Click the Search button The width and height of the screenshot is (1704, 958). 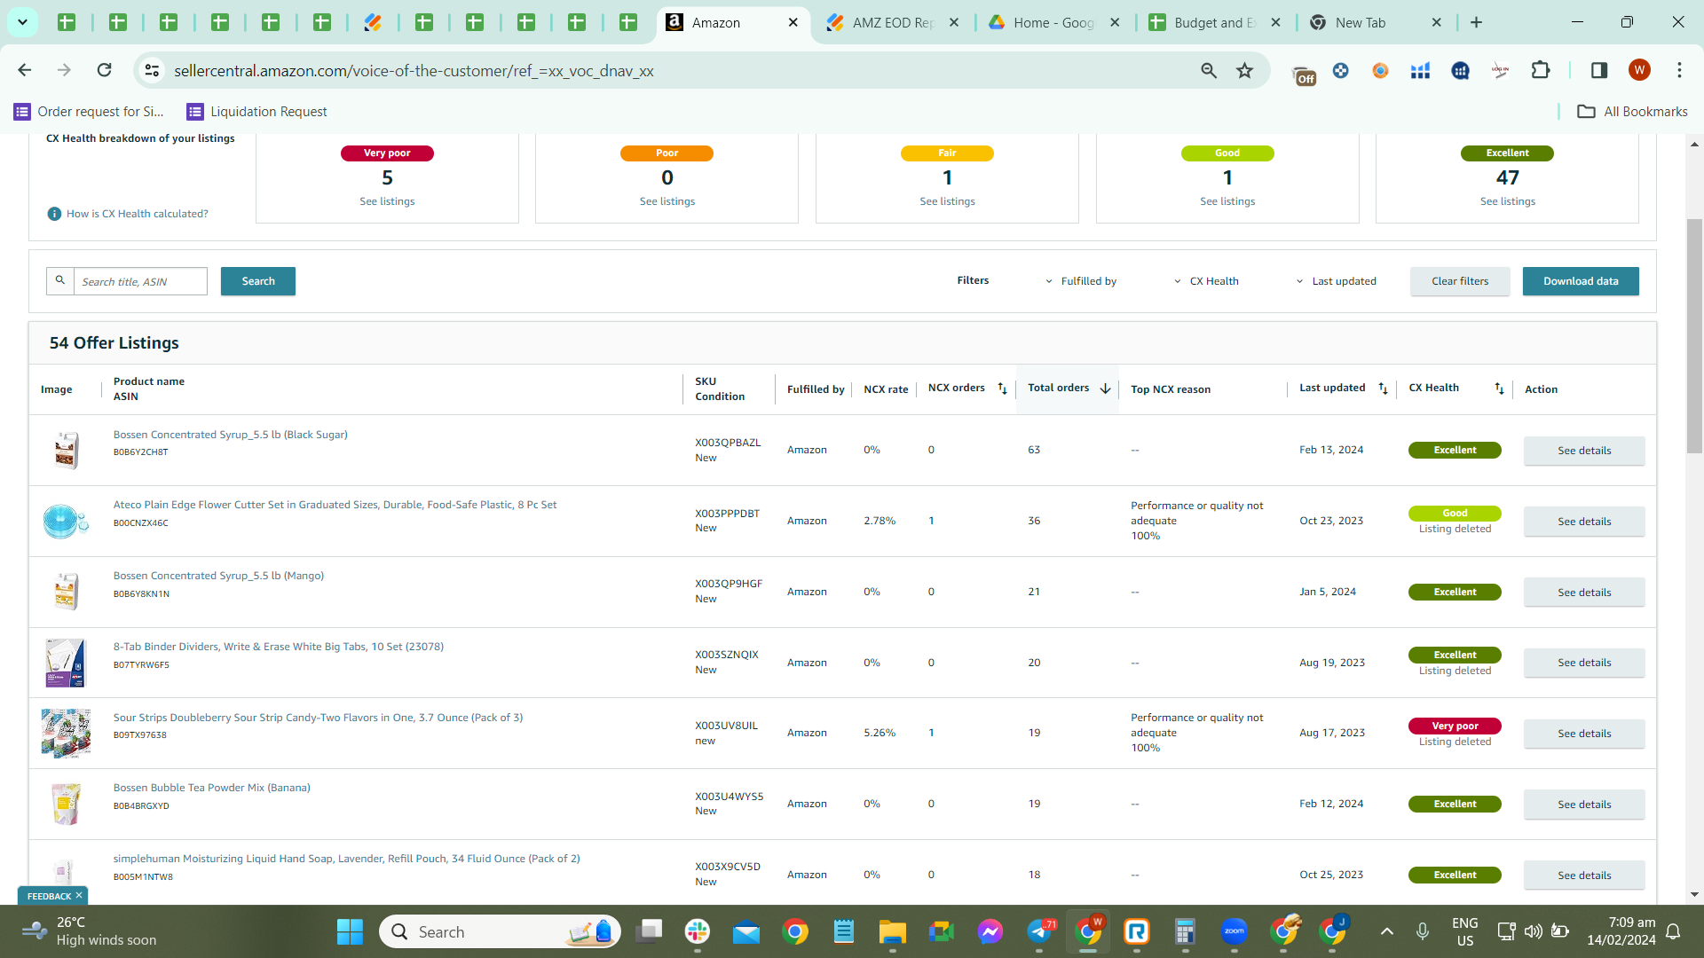coord(258,281)
